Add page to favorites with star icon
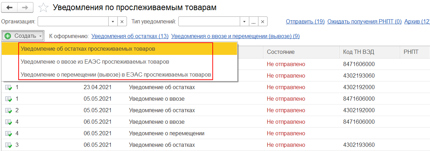 tap(43, 7)
